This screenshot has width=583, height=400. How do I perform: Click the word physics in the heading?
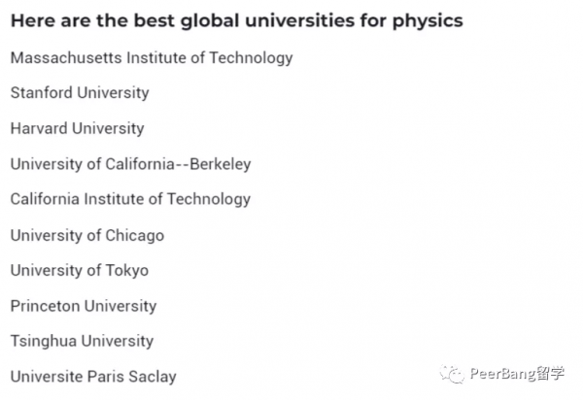coord(427,20)
